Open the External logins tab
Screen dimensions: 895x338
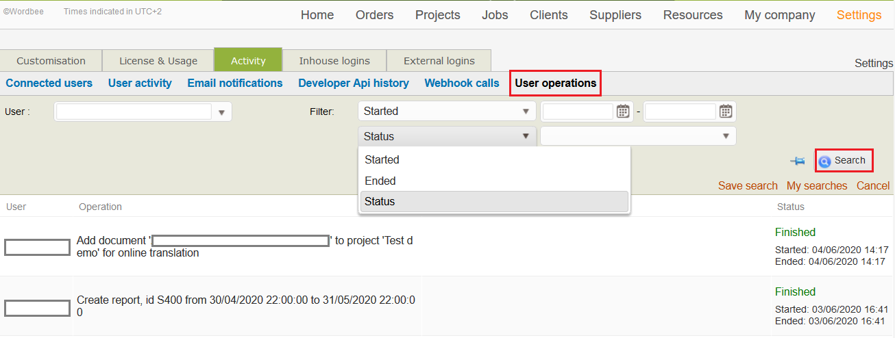coord(439,61)
